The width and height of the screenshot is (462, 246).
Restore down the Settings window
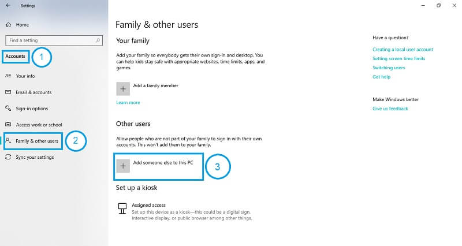[x=438, y=5]
